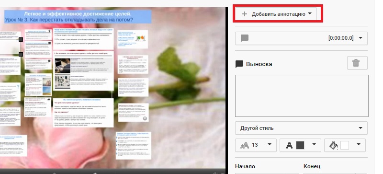Click the [0:00:00.0] timestamp text
Image resolution: width=383 pixels, height=174 pixels.
tap(341, 38)
